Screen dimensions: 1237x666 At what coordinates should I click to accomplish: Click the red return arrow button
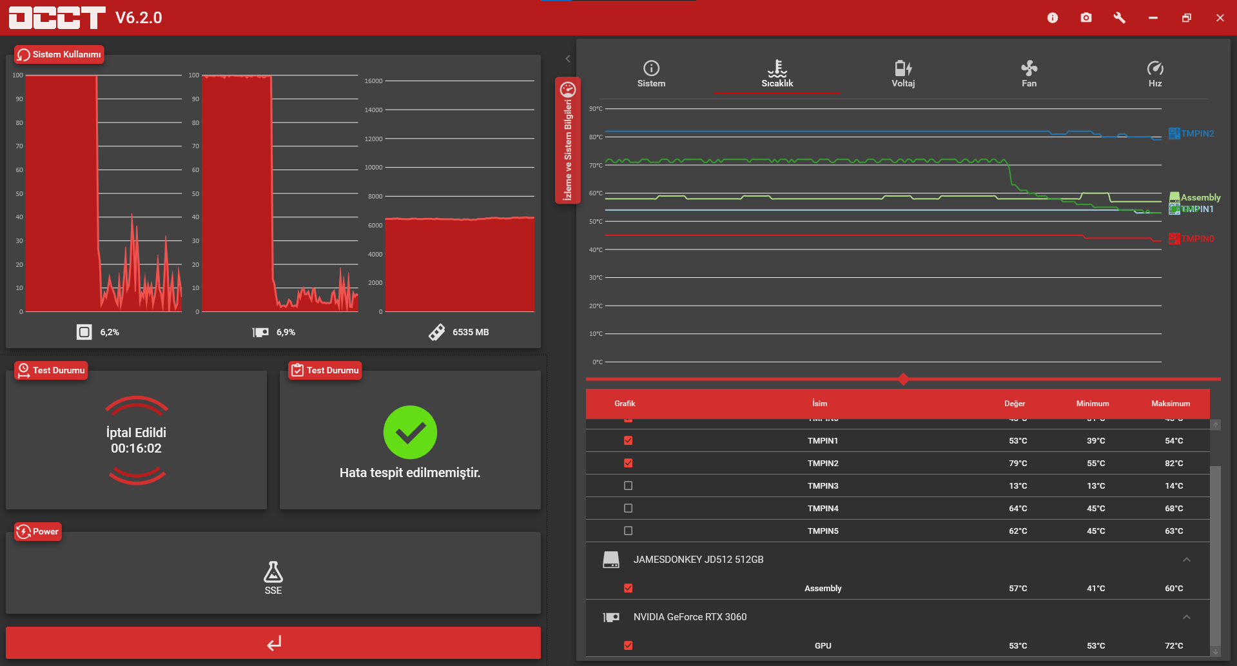tap(273, 643)
